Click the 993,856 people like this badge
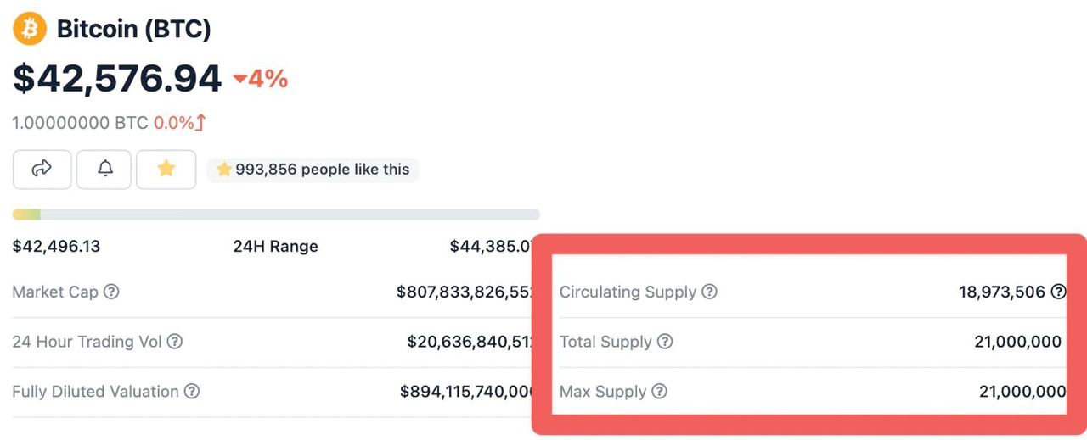The width and height of the screenshot is (1087, 440). 313,170
